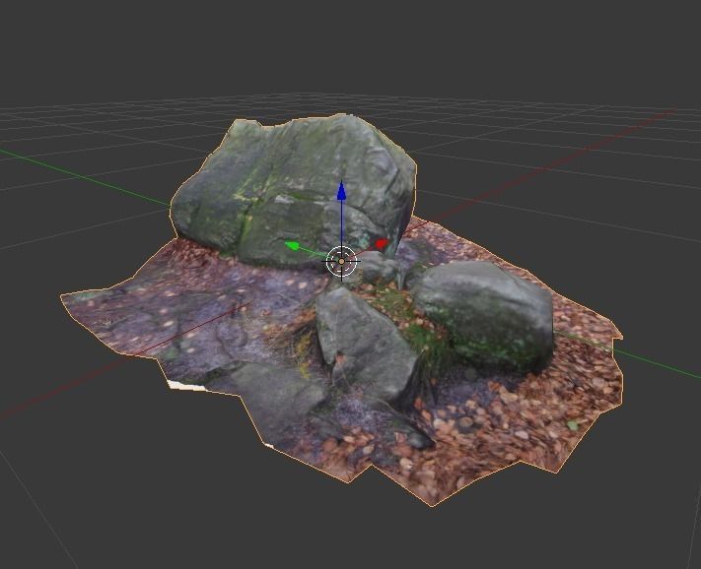Click the blue Z-axis gizmo arrow
The image size is (701, 569).
point(341,191)
